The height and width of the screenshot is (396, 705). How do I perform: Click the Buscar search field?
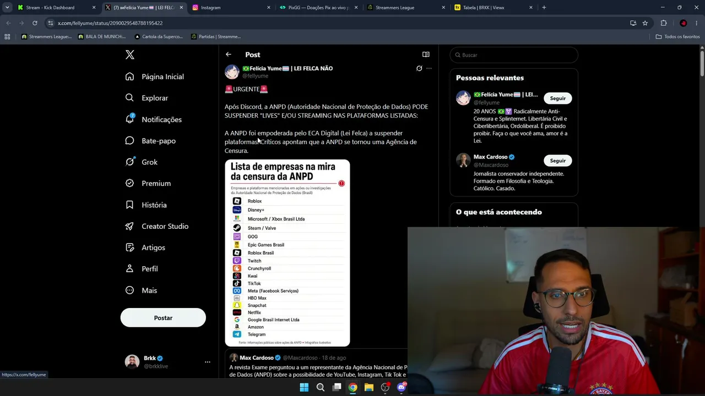coord(514,55)
